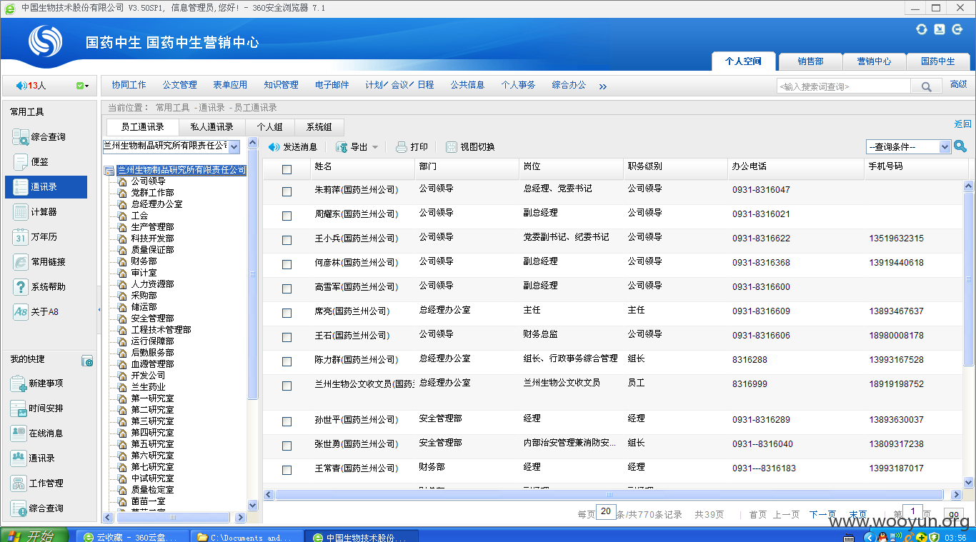This screenshot has height=542, width=976.
Task: Click the refresh icon in blue header
Action: (x=922, y=29)
